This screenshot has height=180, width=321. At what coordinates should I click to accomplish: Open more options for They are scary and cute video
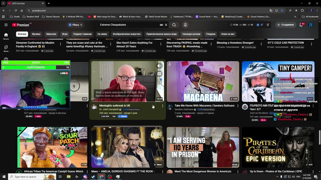(x=111, y=44)
